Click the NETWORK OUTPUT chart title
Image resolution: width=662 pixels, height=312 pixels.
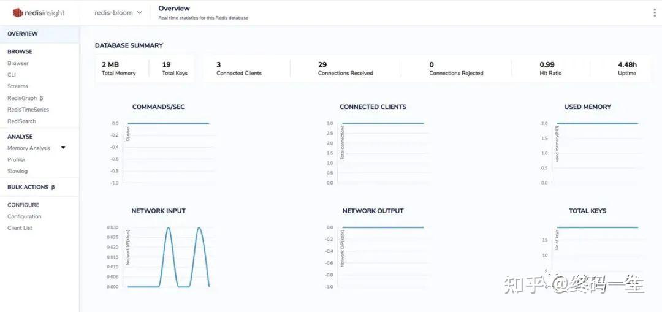point(373,211)
